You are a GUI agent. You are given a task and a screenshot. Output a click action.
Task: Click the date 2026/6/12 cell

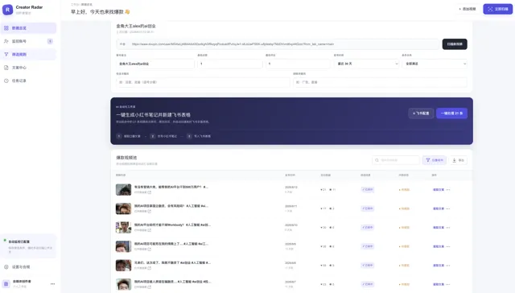[x=291, y=188]
